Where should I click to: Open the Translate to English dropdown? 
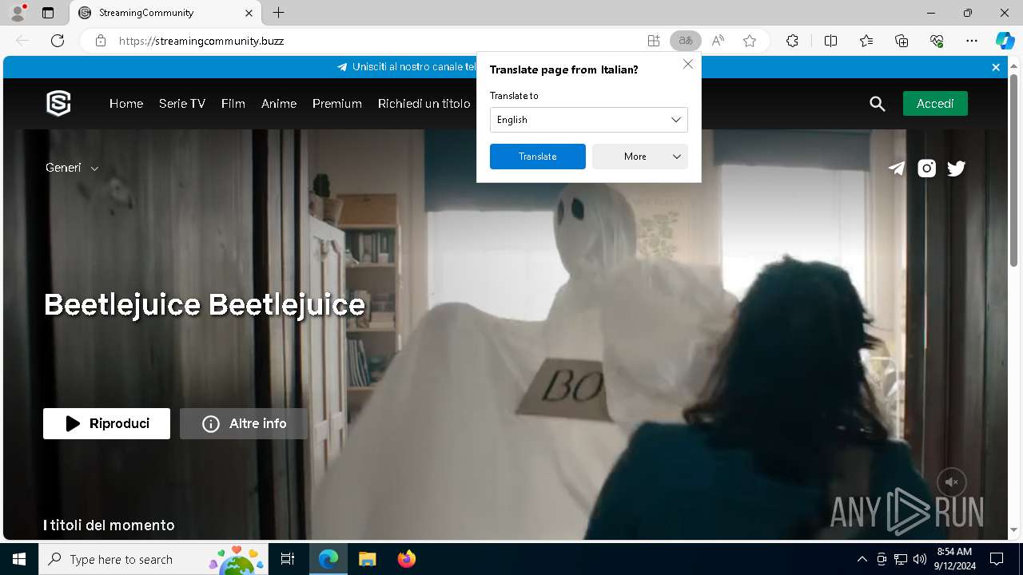588,120
